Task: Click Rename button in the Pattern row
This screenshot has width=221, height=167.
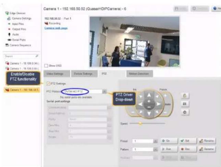Action: point(207,149)
